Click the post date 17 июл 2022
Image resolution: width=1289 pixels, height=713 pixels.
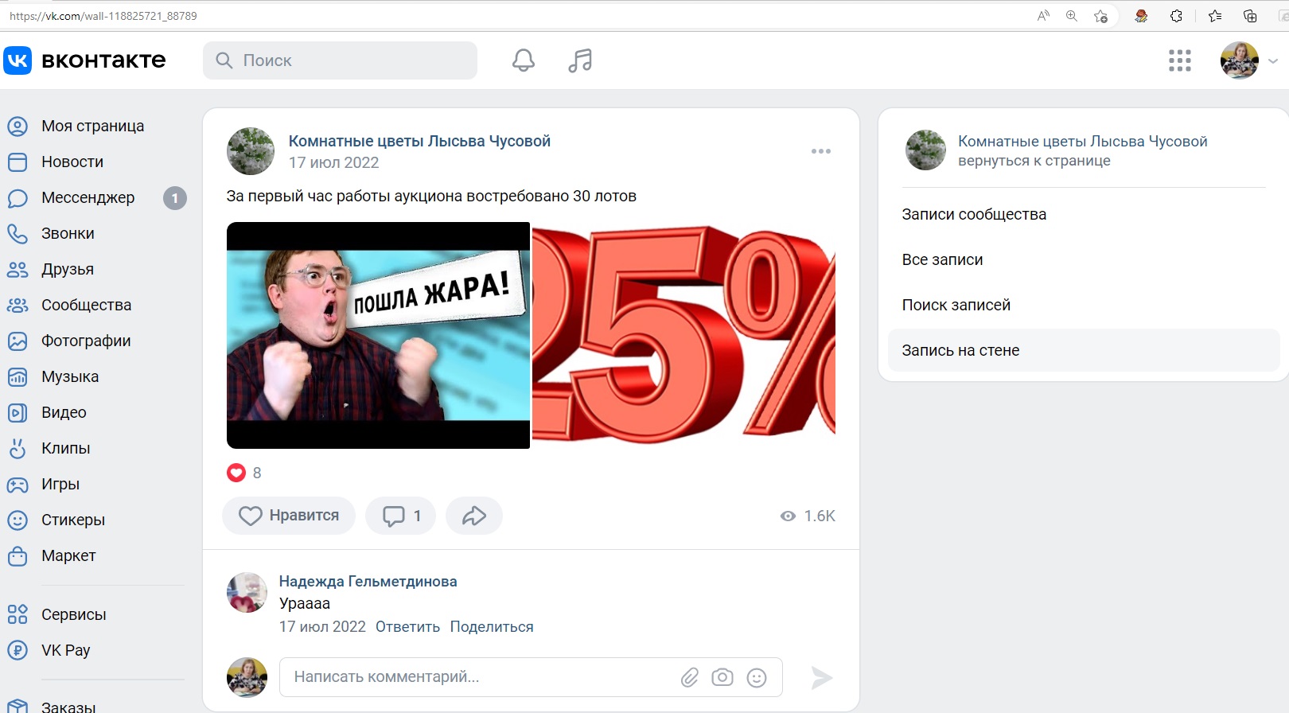point(333,162)
